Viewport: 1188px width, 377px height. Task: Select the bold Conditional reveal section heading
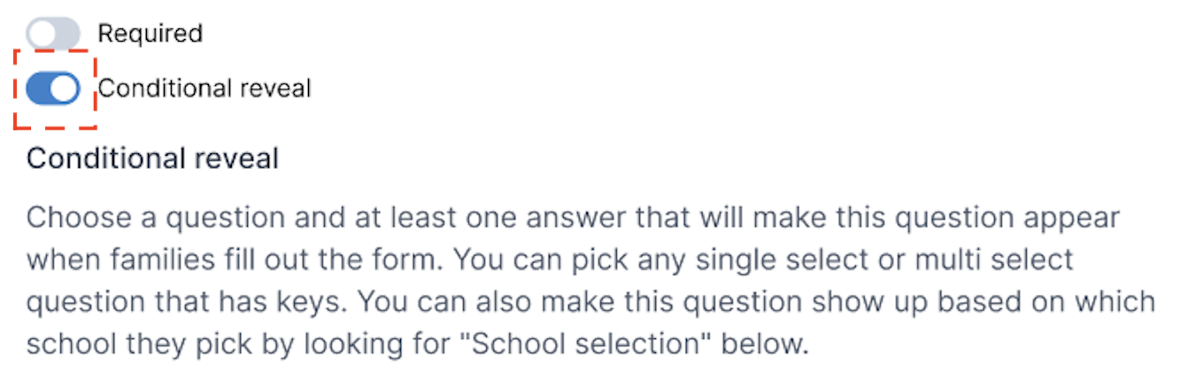[152, 159]
